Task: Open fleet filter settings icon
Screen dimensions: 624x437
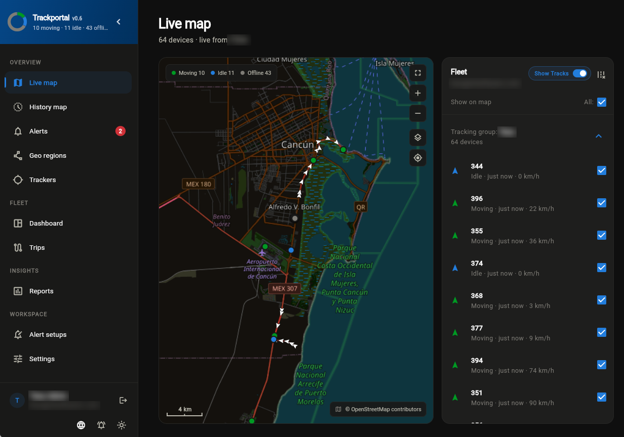Action: tap(601, 74)
